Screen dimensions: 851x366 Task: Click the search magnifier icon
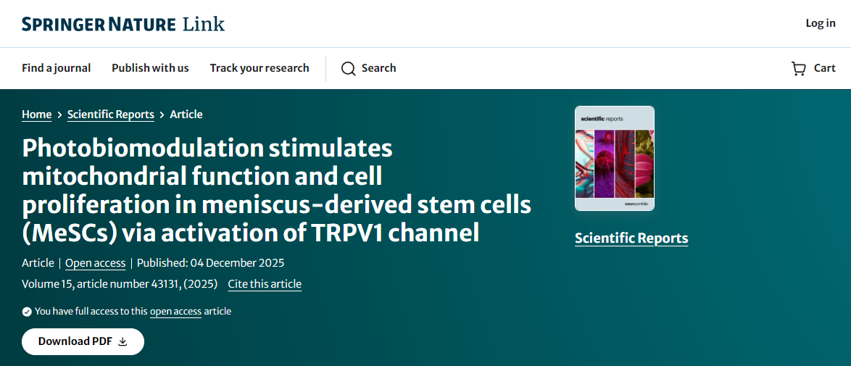coord(348,69)
